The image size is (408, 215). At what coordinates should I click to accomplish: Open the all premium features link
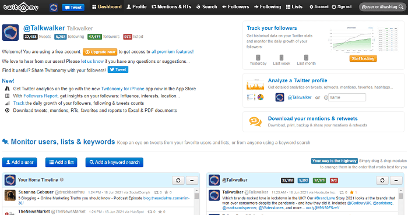pyautogui.click(x=173, y=52)
